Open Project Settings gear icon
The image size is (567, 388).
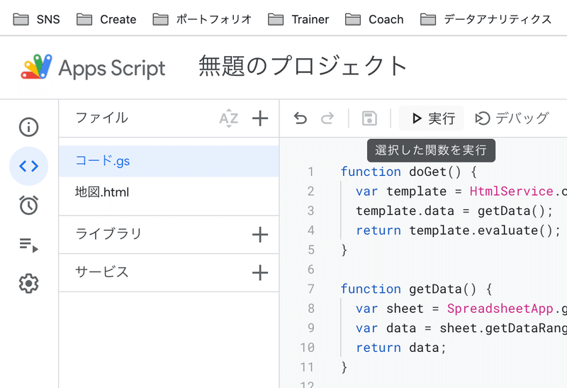[28, 284]
